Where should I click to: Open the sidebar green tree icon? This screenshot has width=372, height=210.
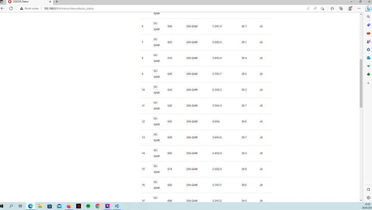click(x=368, y=74)
